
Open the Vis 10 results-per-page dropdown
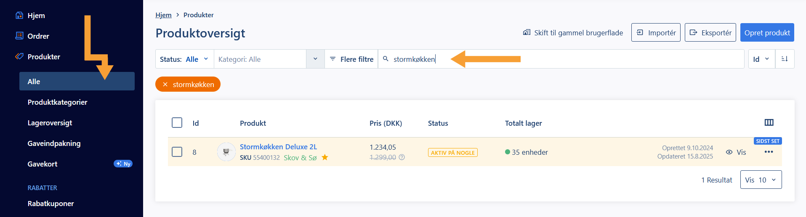click(761, 180)
